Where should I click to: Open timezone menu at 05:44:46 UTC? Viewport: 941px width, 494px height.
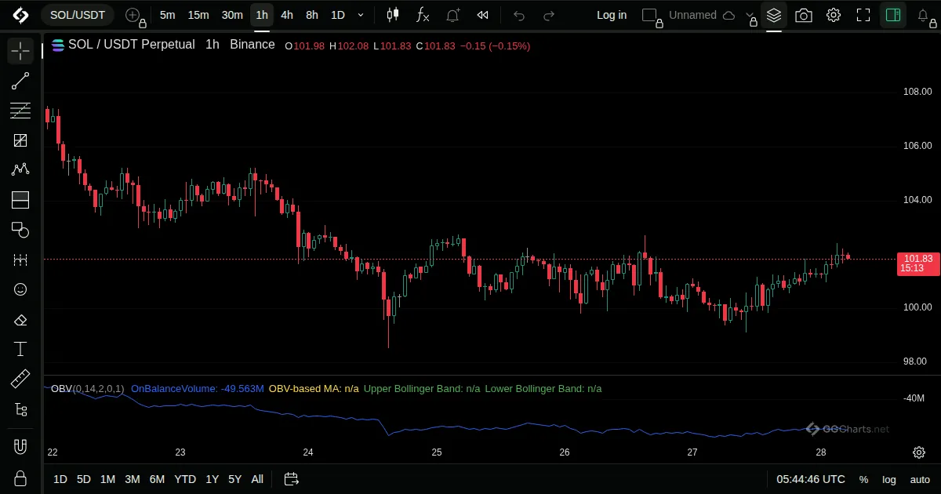811,479
